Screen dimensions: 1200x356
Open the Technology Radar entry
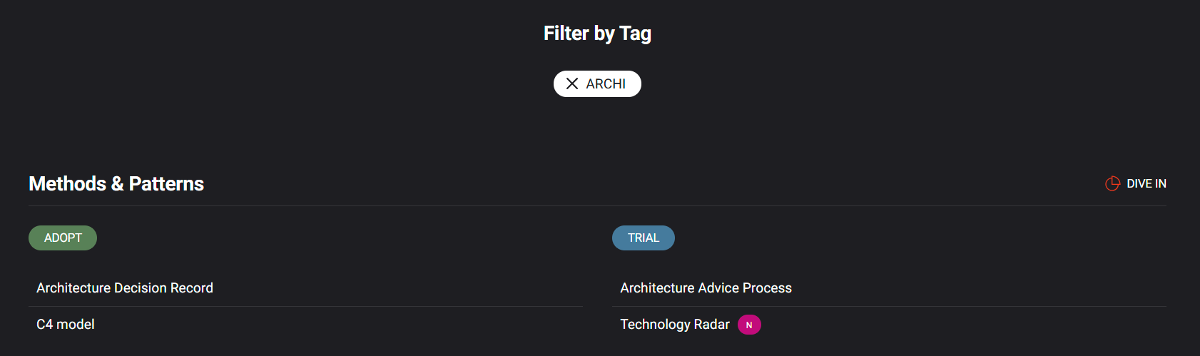click(x=889, y=325)
